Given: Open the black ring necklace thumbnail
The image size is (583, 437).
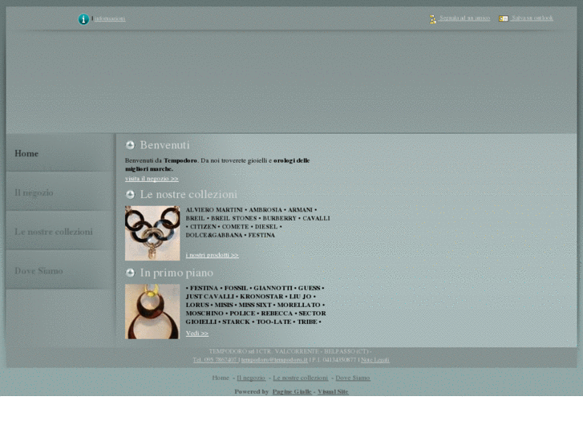Looking at the screenshot, I should coord(152,233).
